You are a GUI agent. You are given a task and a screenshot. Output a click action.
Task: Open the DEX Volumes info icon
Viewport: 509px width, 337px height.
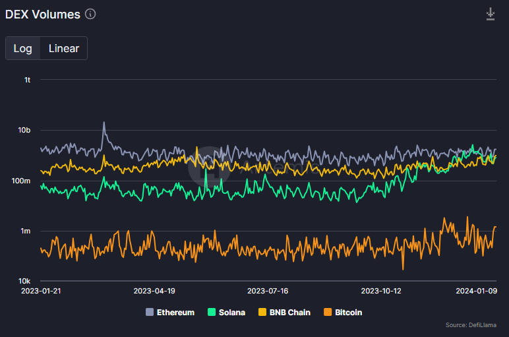pyautogui.click(x=90, y=14)
